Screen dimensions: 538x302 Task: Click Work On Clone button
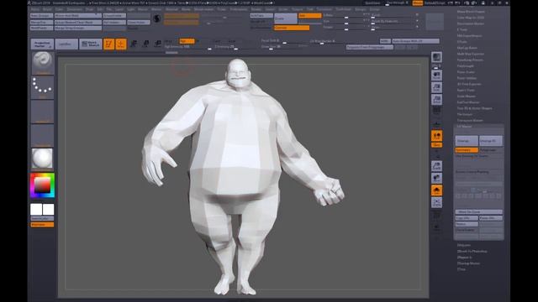click(478, 212)
